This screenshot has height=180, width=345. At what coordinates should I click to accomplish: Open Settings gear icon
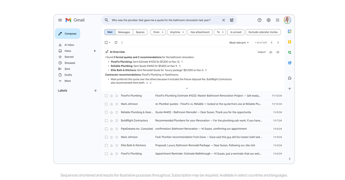pos(269,20)
